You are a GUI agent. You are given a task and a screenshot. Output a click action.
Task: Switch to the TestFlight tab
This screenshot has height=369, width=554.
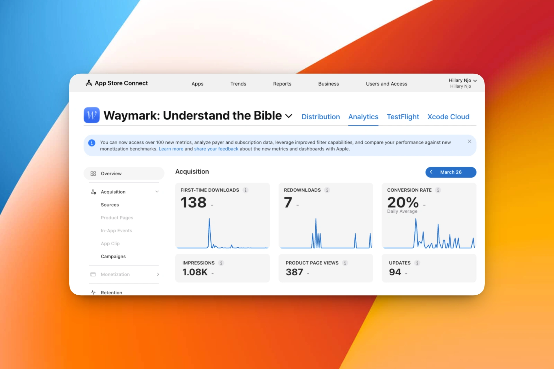pyautogui.click(x=403, y=117)
